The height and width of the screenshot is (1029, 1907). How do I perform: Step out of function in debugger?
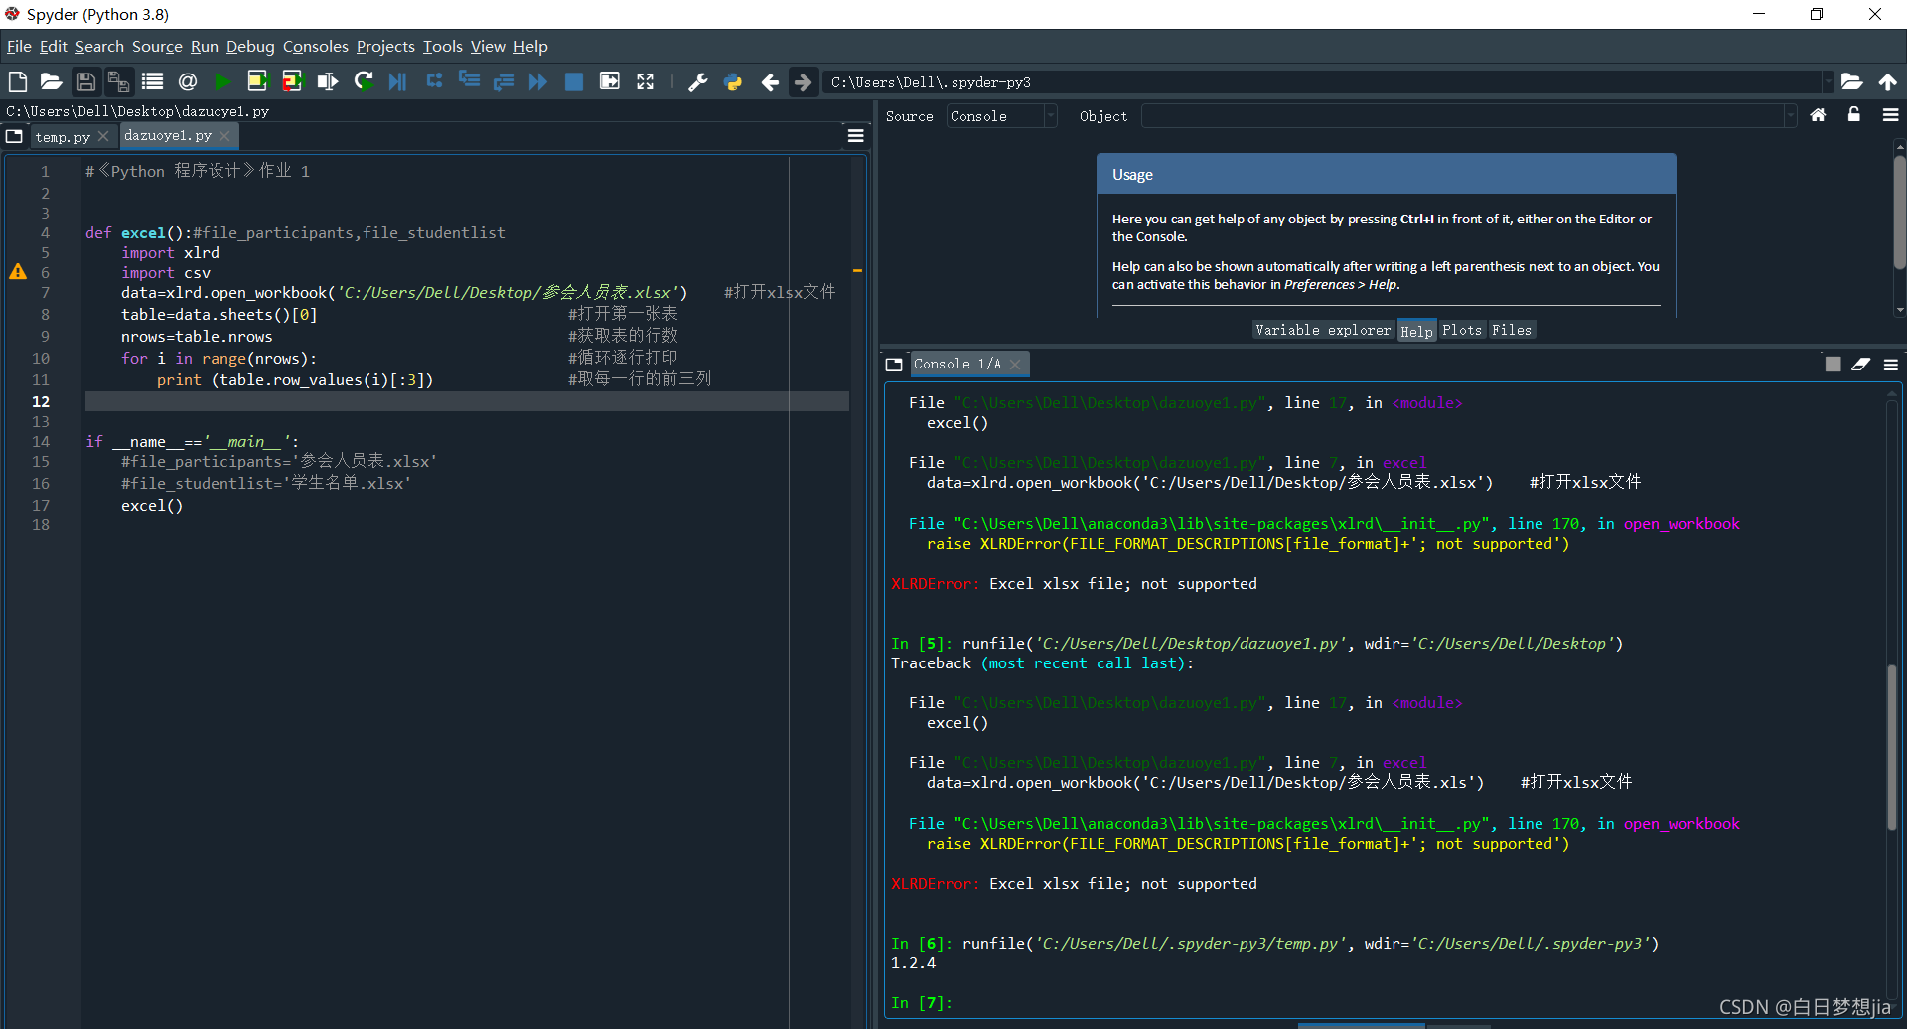(x=504, y=81)
